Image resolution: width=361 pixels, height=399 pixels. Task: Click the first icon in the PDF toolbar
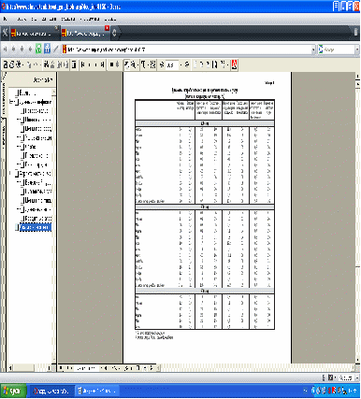[x=6, y=64]
